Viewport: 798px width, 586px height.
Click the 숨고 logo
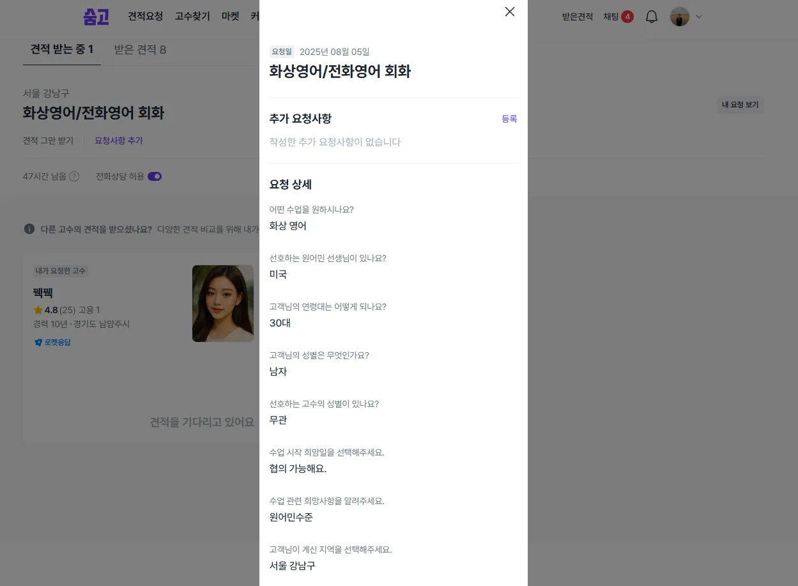(x=96, y=17)
